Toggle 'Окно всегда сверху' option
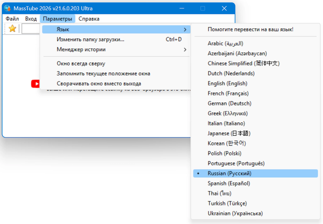 [81, 64]
